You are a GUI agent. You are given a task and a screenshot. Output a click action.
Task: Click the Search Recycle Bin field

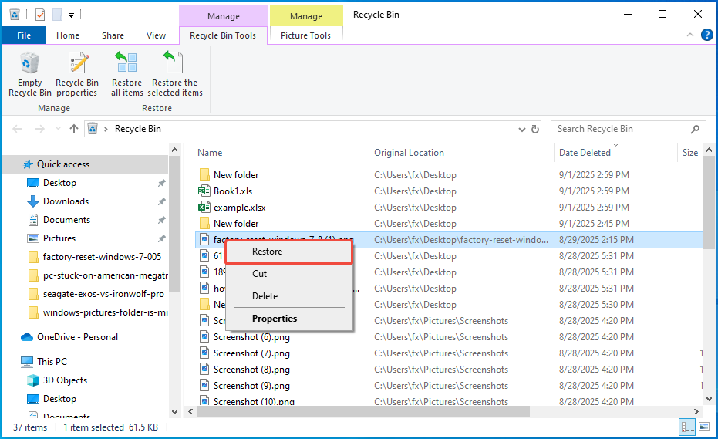[x=619, y=129]
